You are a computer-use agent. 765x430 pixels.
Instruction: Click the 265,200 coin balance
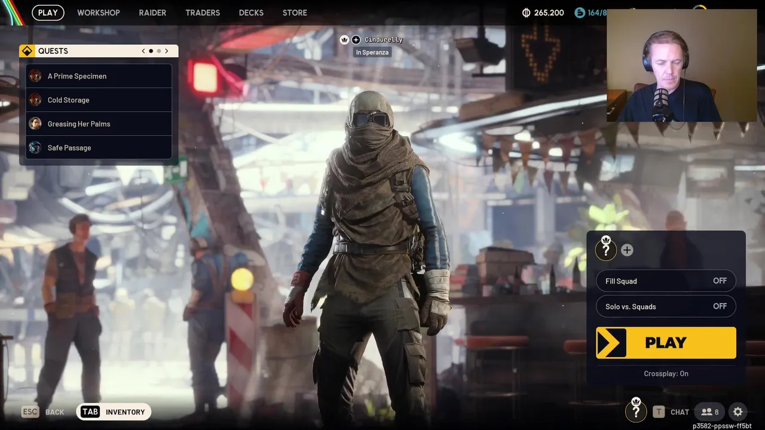point(549,13)
